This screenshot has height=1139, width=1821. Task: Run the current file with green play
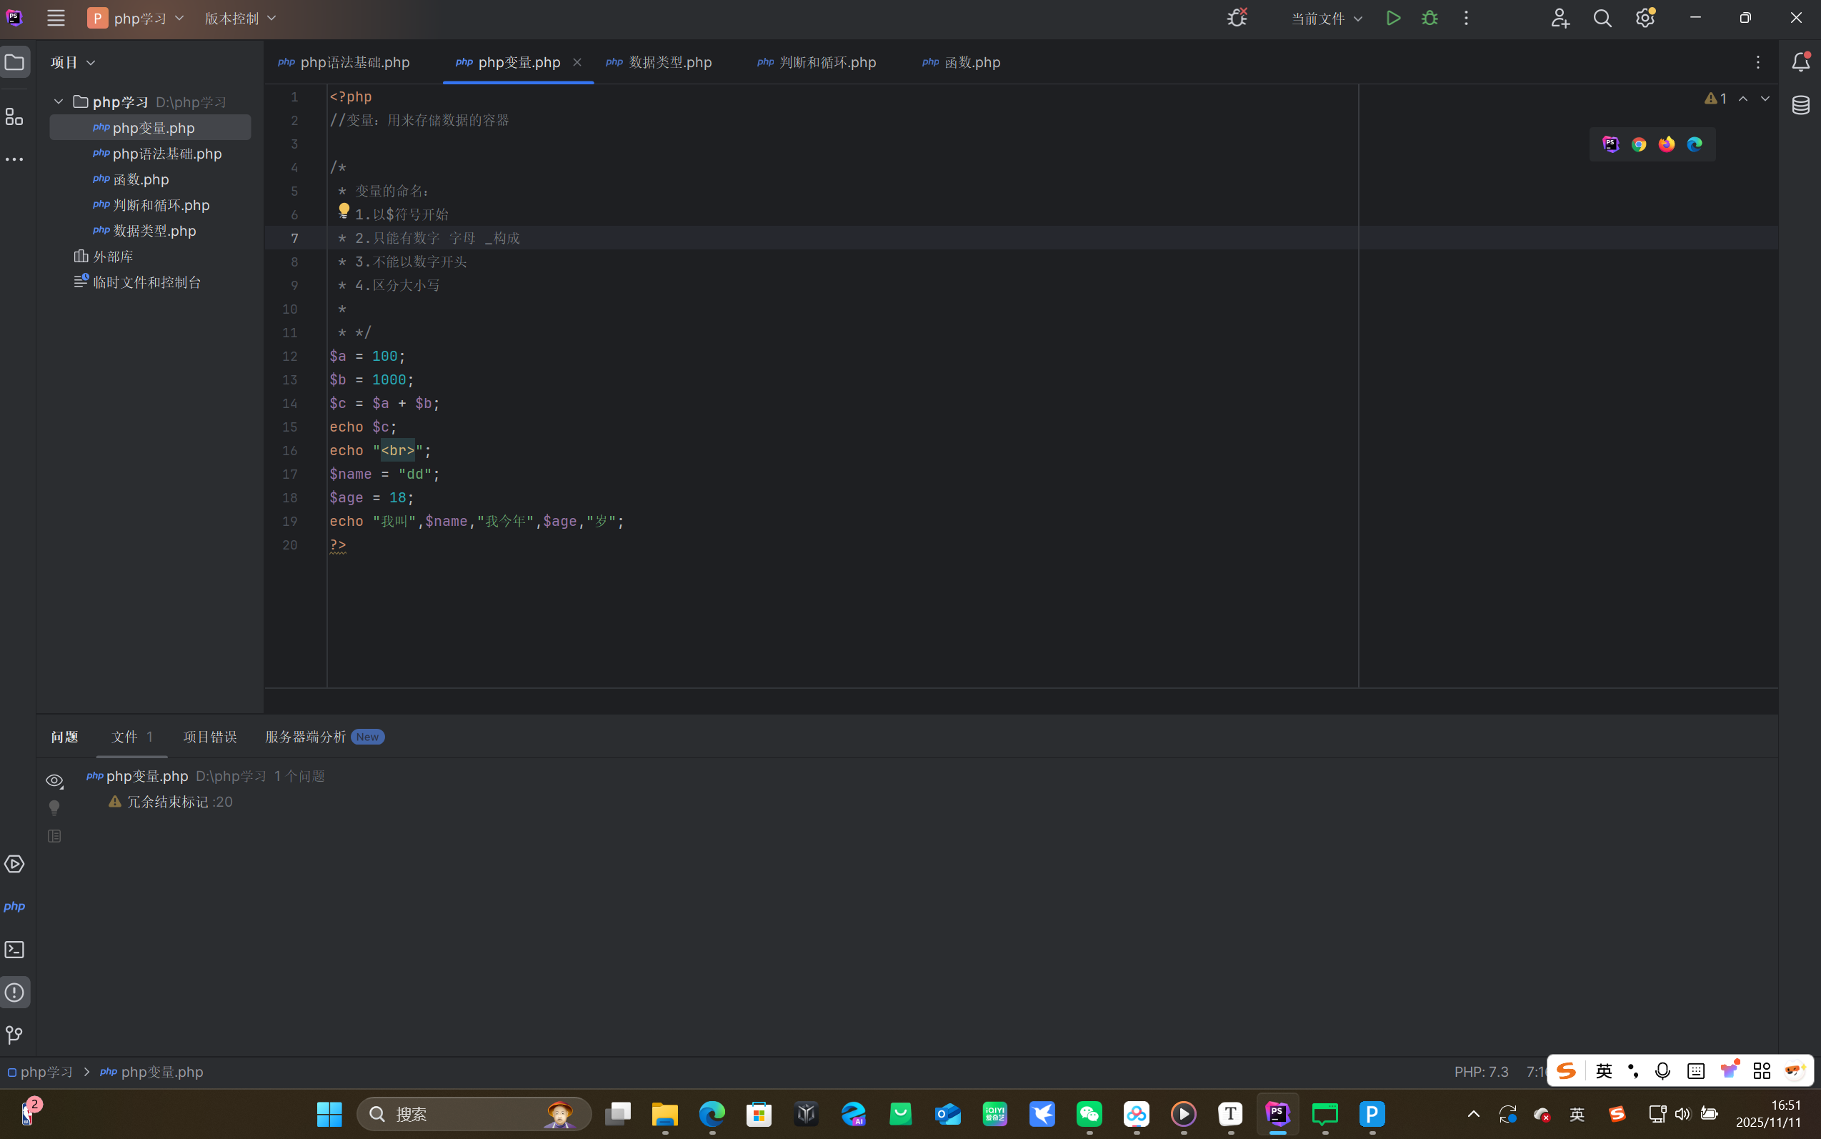[1393, 18]
